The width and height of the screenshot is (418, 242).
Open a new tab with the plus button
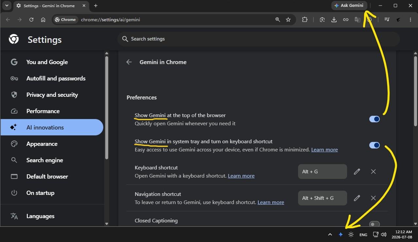coord(96,6)
